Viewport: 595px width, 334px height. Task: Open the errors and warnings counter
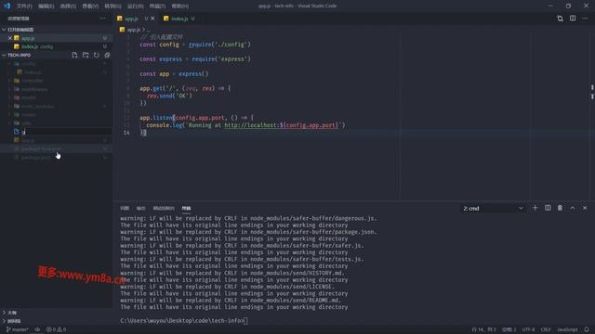click(x=56, y=329)
